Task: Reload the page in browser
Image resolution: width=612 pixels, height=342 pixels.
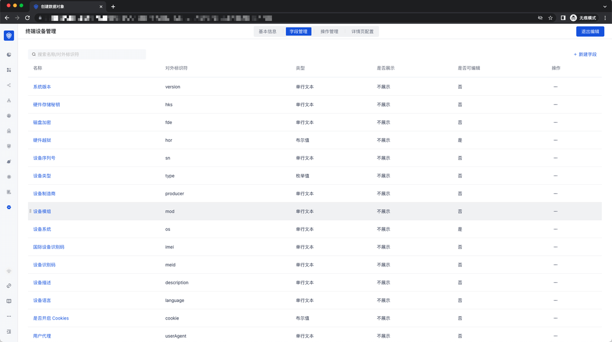Action: 27,18
